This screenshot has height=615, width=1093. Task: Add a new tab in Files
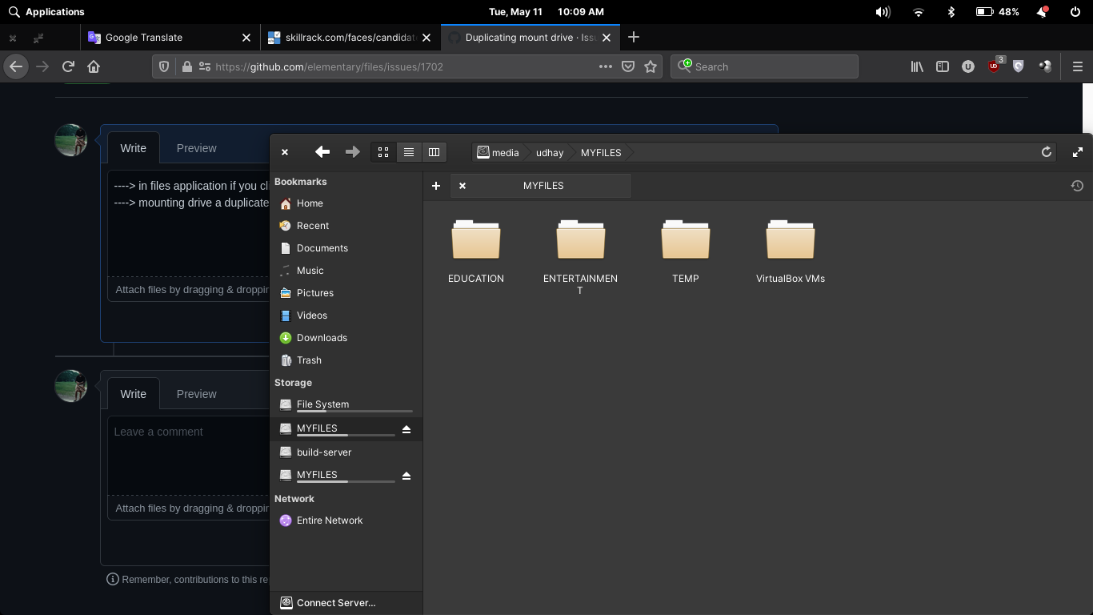pyautogui.click(x=436, y=186)
